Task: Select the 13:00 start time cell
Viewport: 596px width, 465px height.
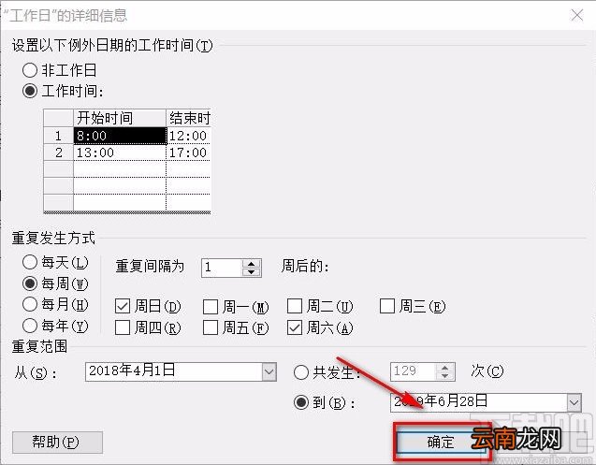Action: pos(120,153)
